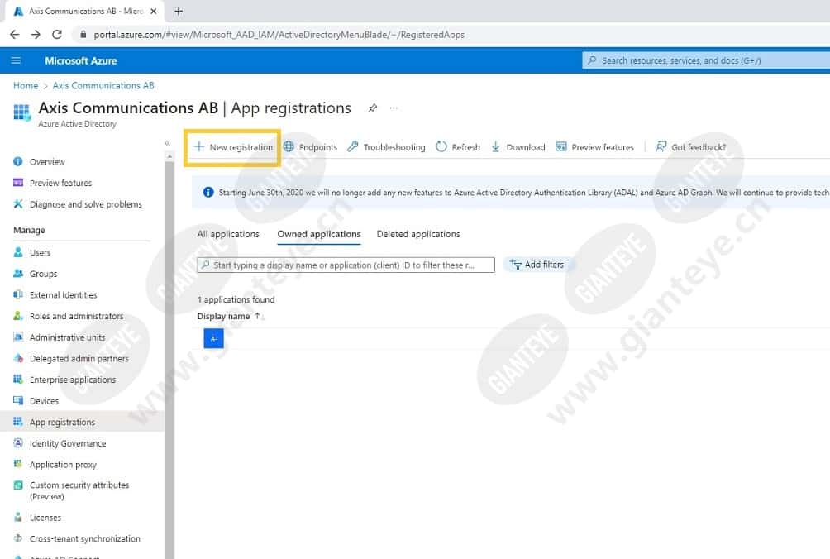Image resolution: width=830 pixels, height=559 pixels.
Task: Pin the App registrations blade
Action: pos(373,108)
